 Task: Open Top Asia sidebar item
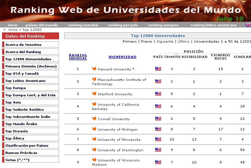(31, 102)
